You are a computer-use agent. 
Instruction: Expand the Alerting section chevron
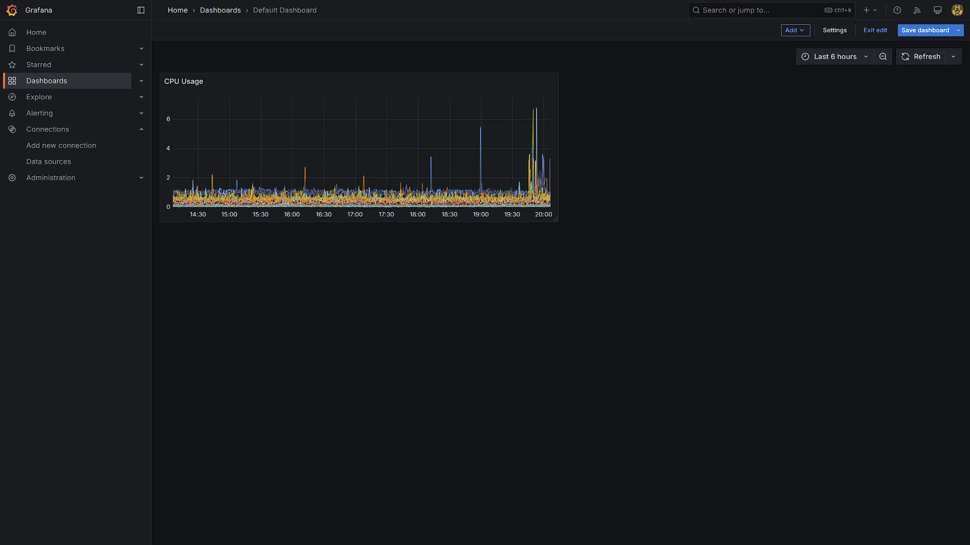tap(141, 113)
